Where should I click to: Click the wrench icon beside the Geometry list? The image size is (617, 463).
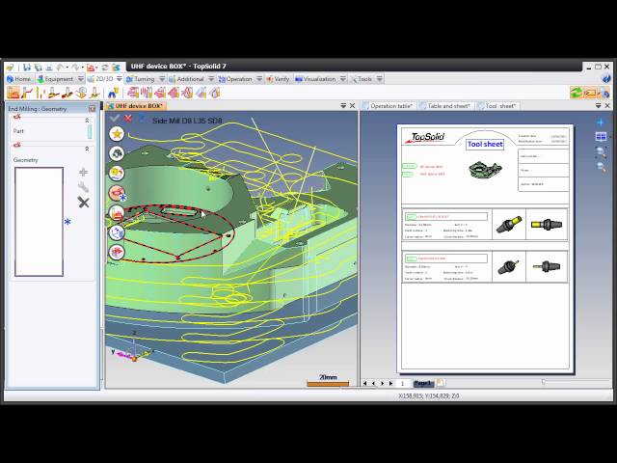coord(83,187)
